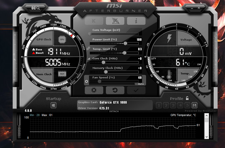
Task: Click the 1911 MHz GPU clock reading
Action: tap(59, 52)
